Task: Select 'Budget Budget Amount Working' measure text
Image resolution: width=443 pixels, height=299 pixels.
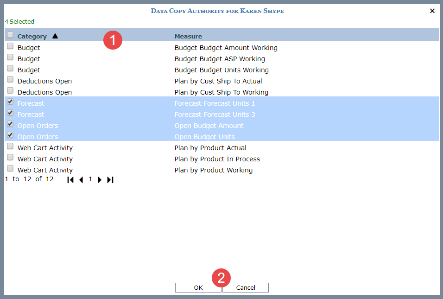Action: 226,48
